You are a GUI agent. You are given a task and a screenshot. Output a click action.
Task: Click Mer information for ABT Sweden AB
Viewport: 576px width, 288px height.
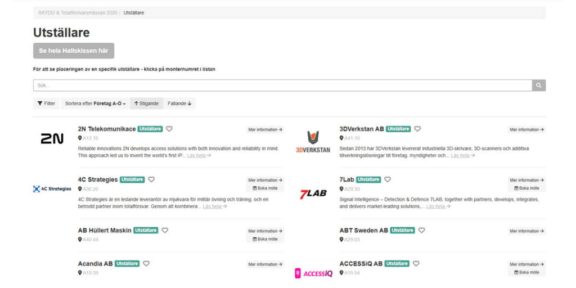pyautogui.click(x=526, y=231)
